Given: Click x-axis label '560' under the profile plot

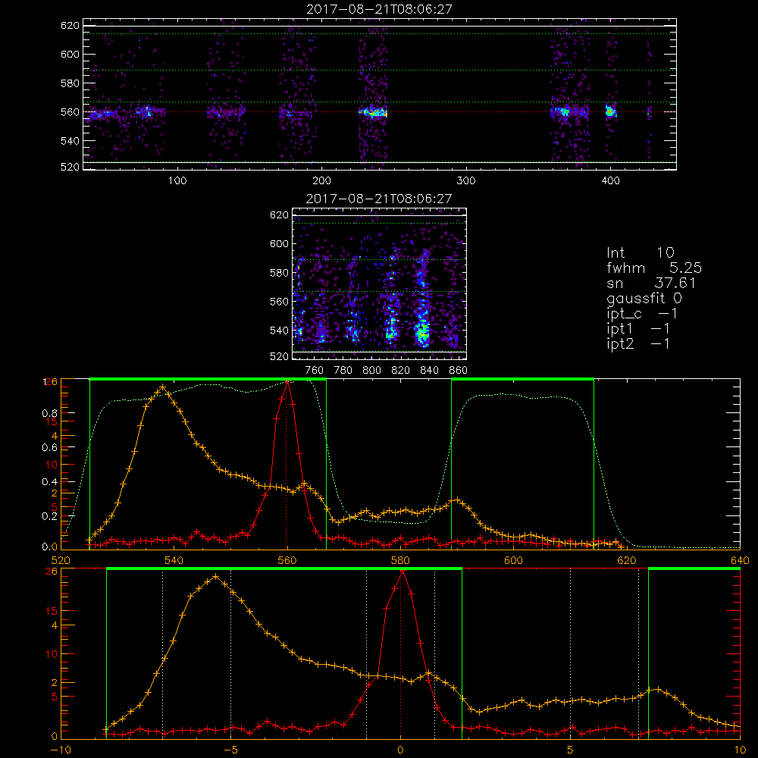Looking at the screenshot, I should [287, 560].
